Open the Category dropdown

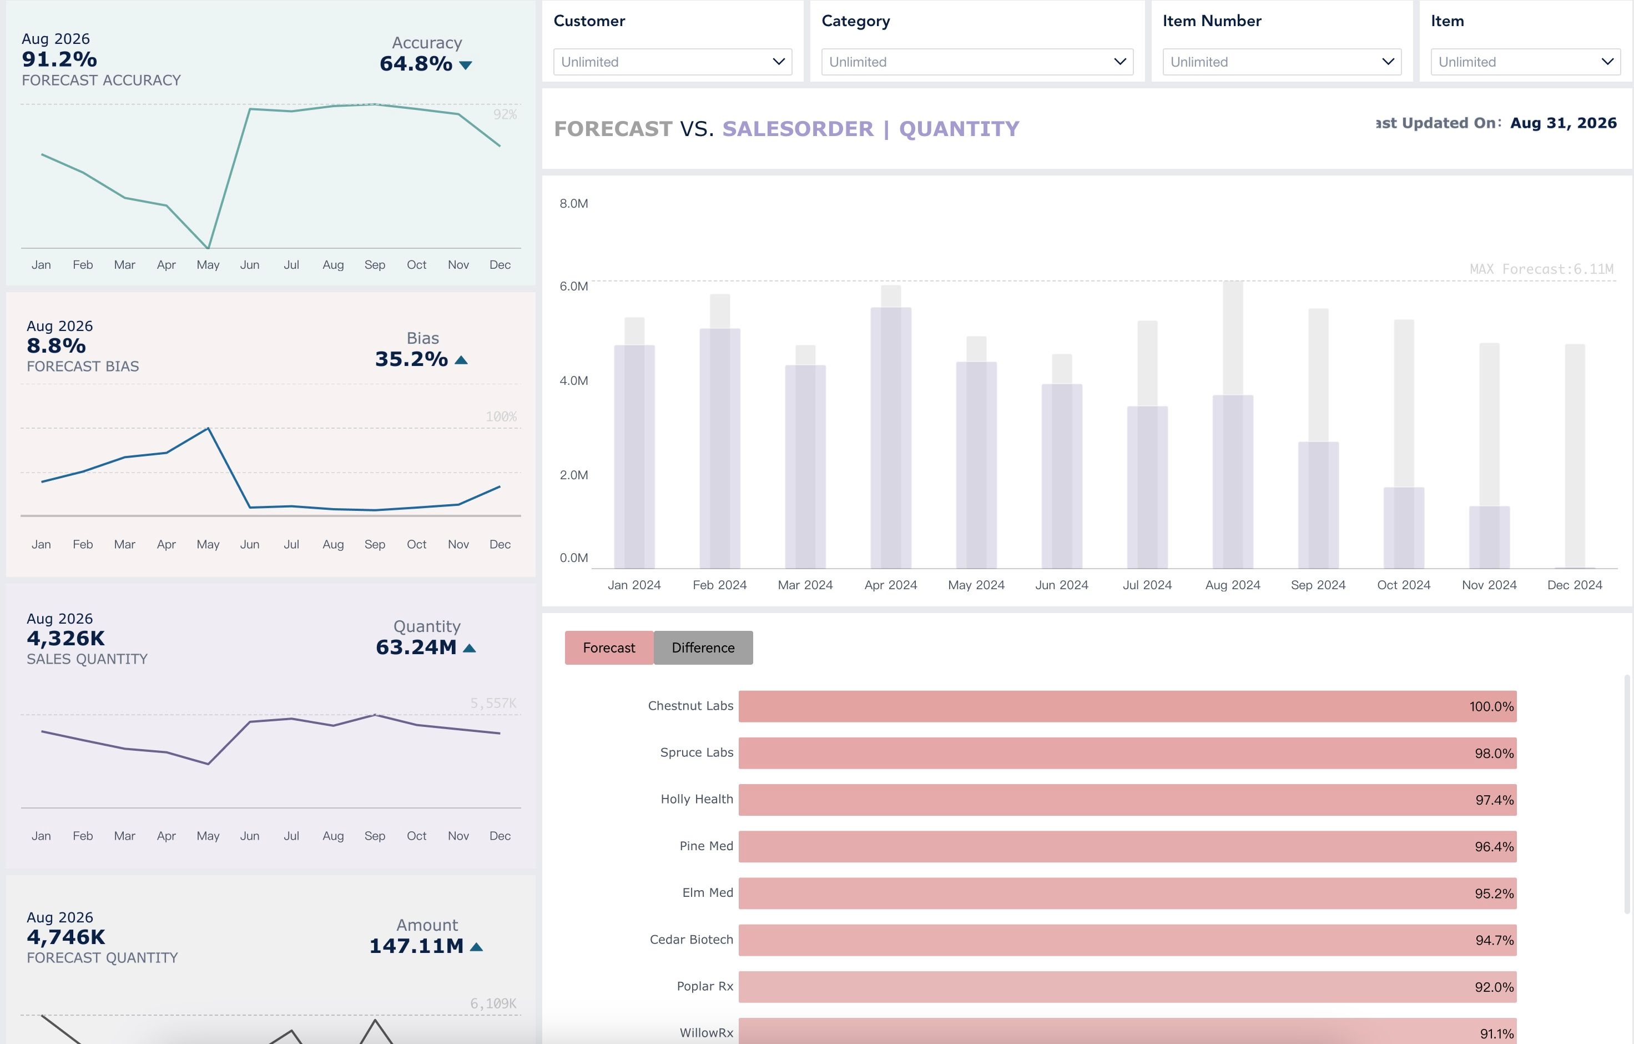pos(977,62)
